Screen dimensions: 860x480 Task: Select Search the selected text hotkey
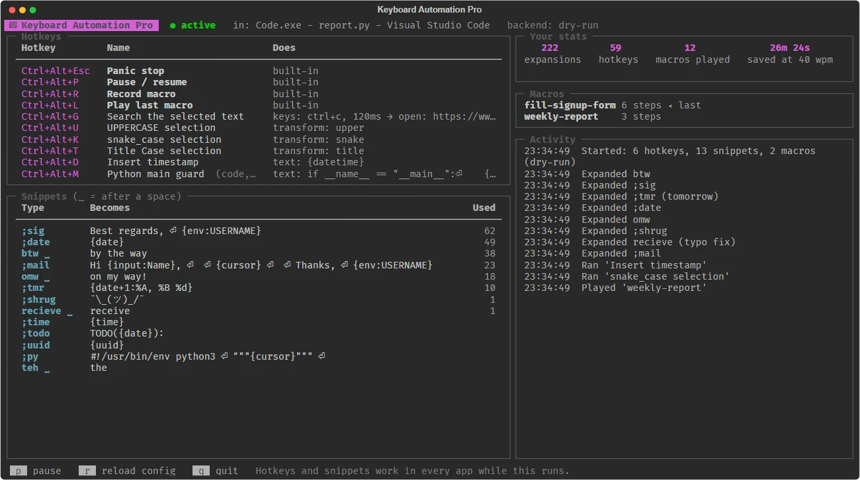[259, 116]
